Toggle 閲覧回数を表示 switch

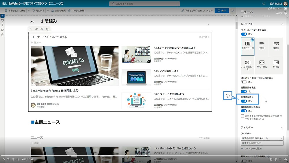244,91
